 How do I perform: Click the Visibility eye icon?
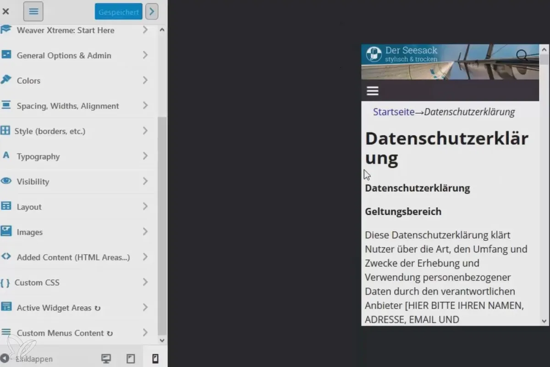tap(6, 181)
